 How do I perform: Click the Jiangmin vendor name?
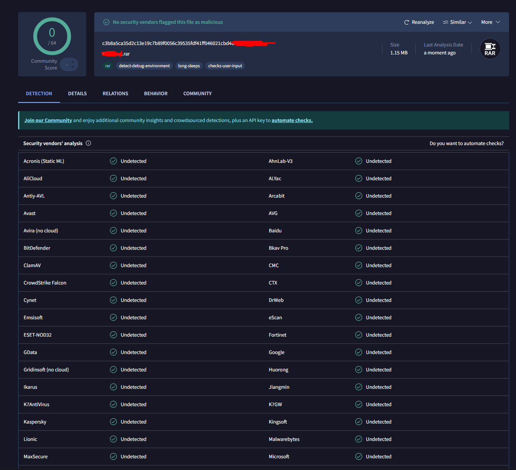tap(279, 387)
